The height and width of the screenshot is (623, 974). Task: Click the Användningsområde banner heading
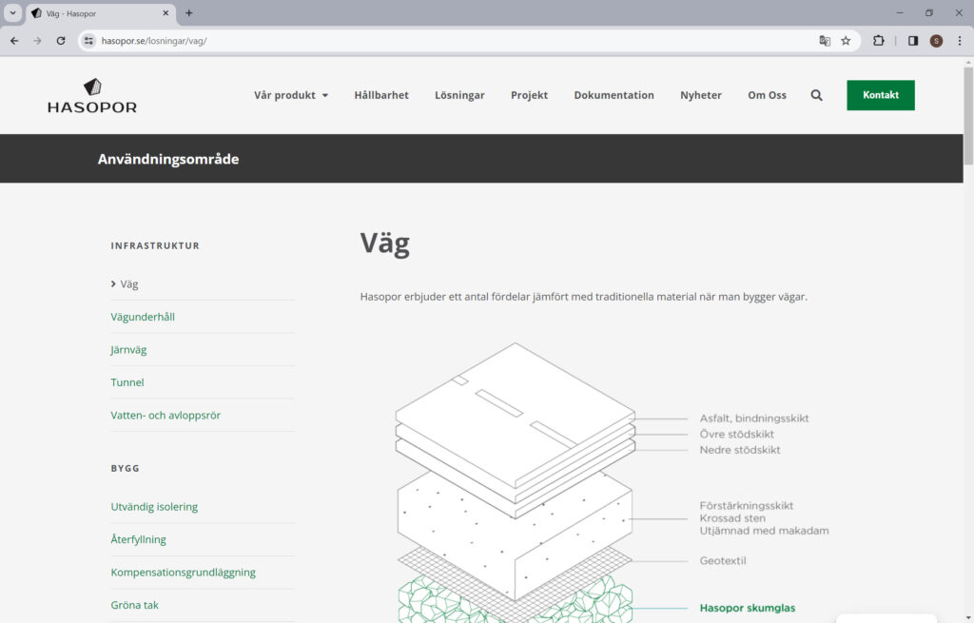point(167,159)
